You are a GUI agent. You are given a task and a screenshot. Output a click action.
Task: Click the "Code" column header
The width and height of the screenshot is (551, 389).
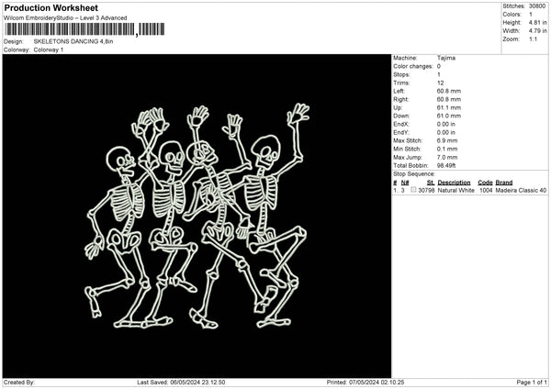[x=485, y=183]
